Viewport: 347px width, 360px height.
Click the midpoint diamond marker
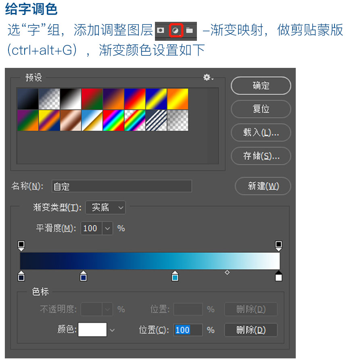(227, 273)
